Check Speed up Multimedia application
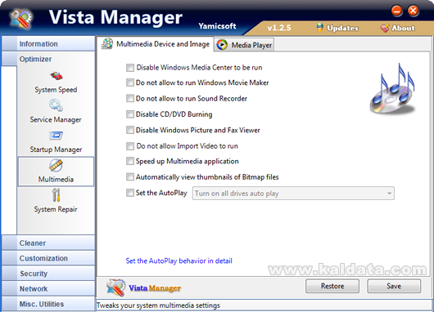This screenshot has height=312, width=434. point(130,161)
